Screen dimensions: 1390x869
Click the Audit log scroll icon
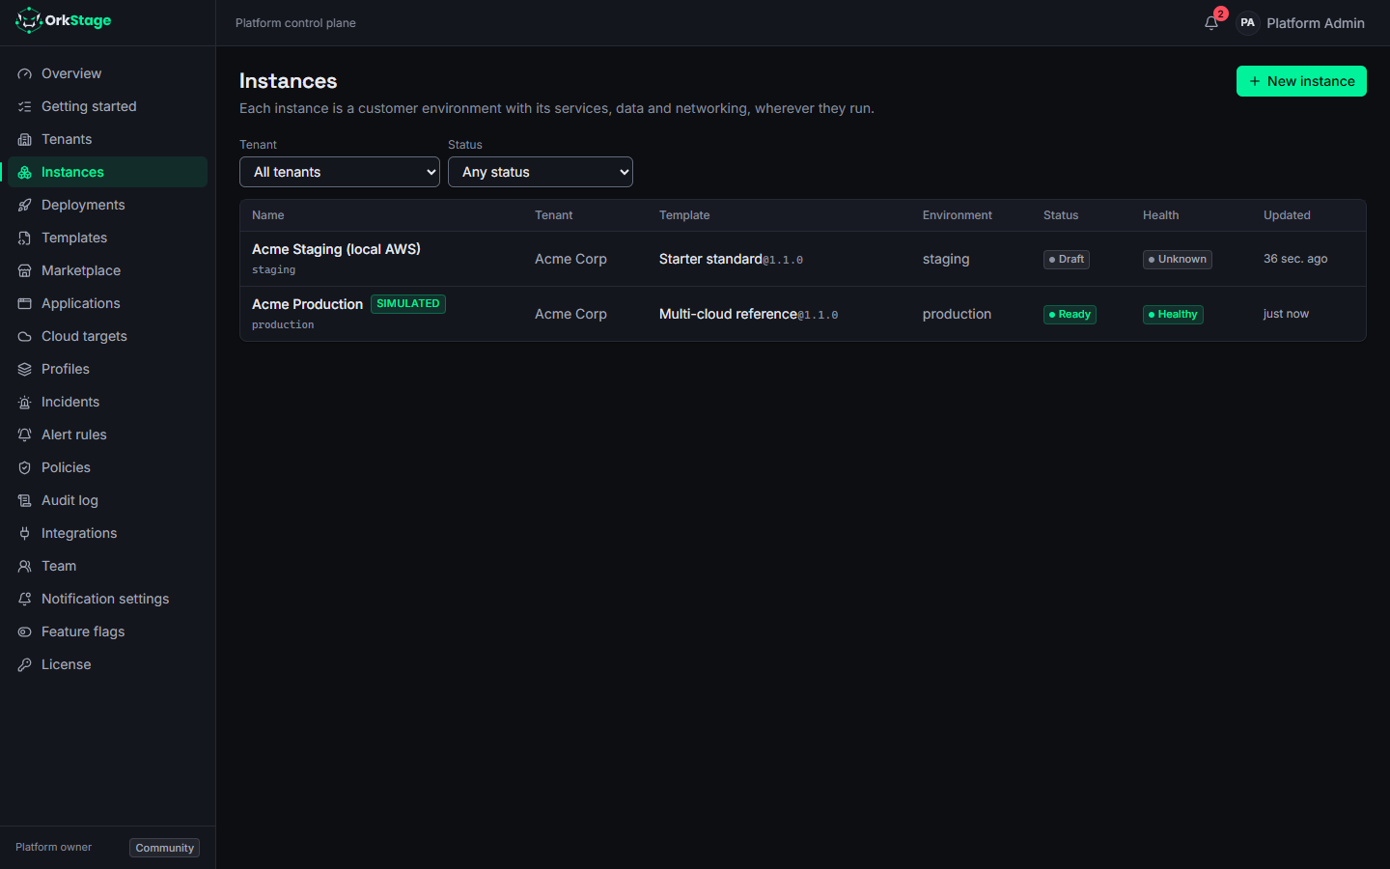pyautogui.click(x=25, y=500)
